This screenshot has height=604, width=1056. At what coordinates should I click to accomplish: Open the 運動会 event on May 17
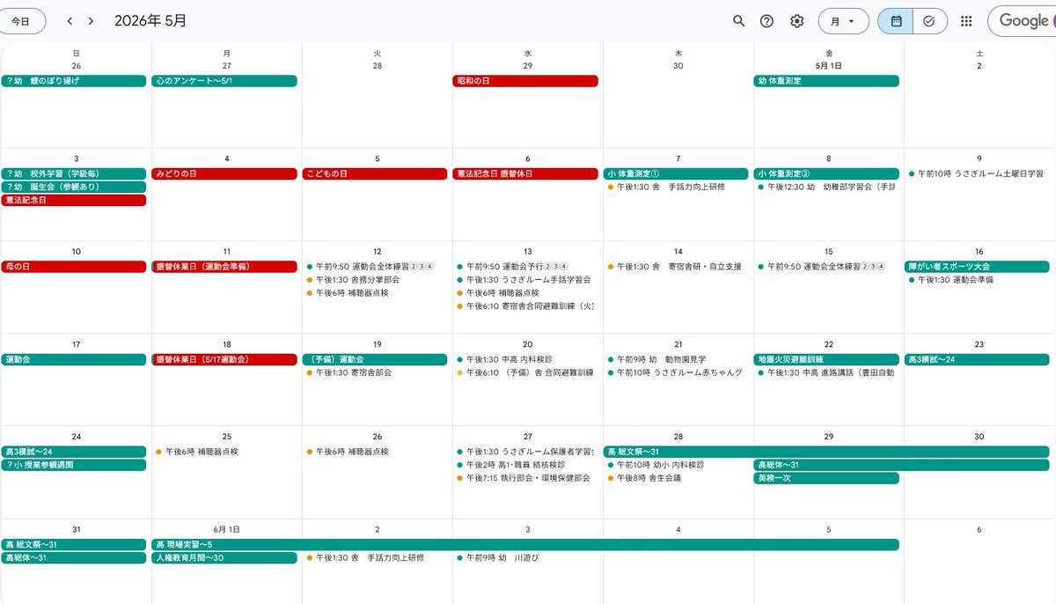74,359
